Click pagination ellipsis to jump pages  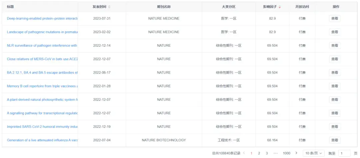(x=275, y=153)
